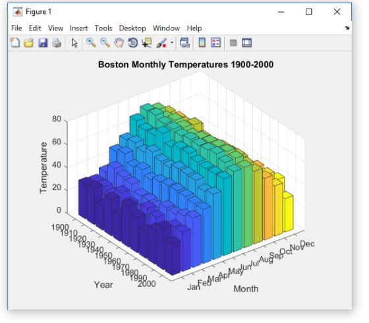Click the Temperature axis label

pyautogui.click(x=43, y=167)
